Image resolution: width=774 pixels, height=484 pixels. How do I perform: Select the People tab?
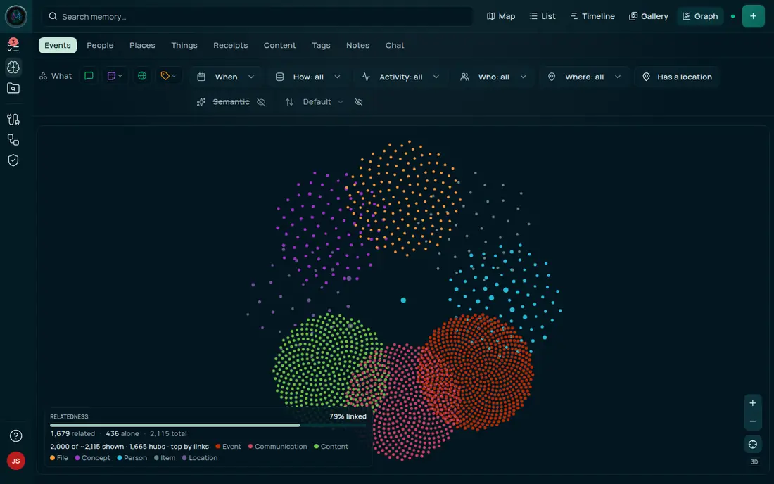click(x=100, y=46)
